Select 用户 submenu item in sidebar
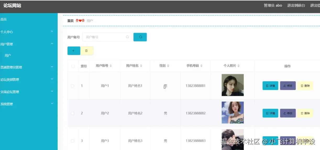This screenshot has width=320, height=150. pos(29,55)
